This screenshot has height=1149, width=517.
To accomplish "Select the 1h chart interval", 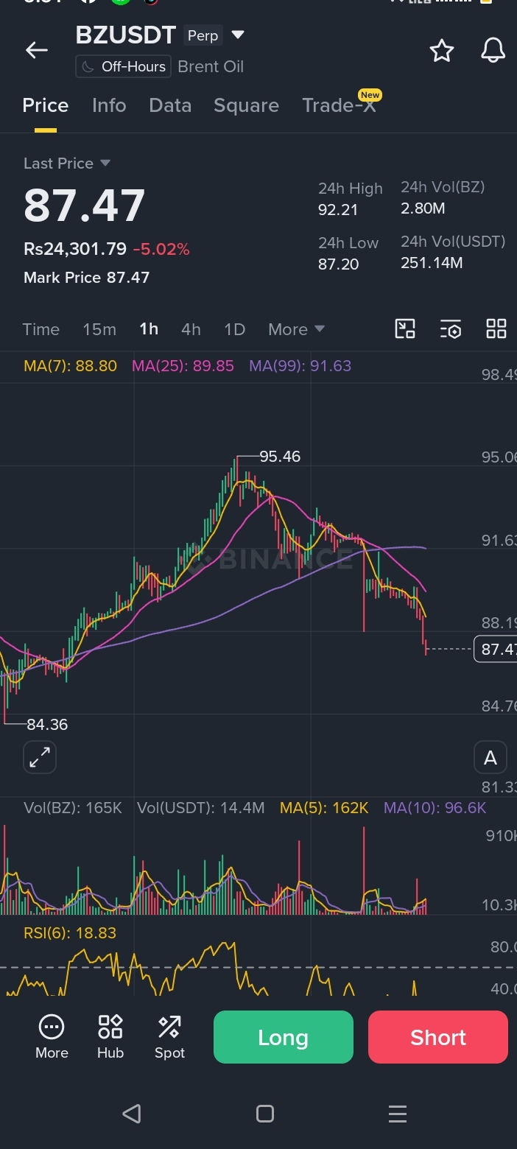I will click(149, 329).
